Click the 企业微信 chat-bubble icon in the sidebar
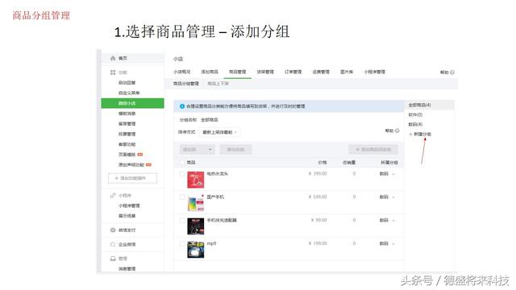This screenshot has width=516, height=290. 113,244
